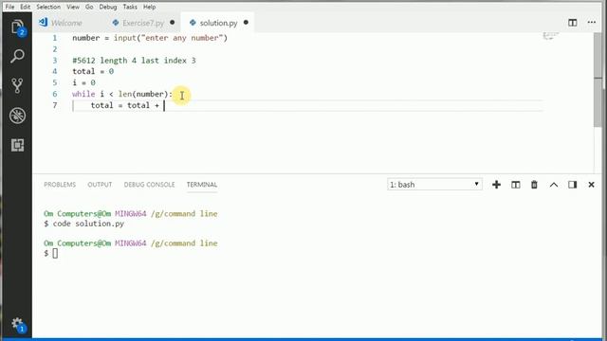This screenshot has height=341, width=607.
Task: Click line number 3 in the gutter
Action: click(x=55, y=61)
